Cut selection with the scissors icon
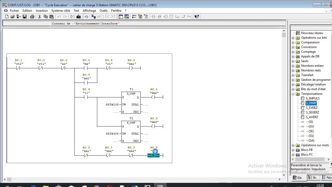The image size is (332, 187). [39, 17]
